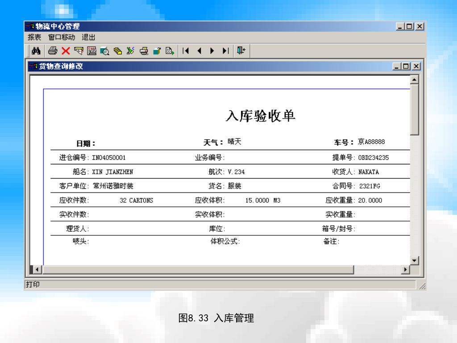Click the teal box with arrow icon
This screenshot has width=457, height=343.
(157, 51)
